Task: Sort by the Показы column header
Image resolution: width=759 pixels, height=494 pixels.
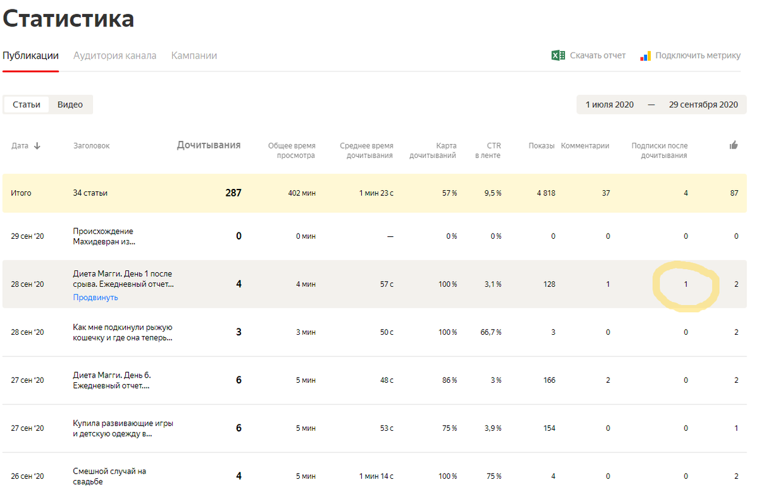Action: [541, 146]
